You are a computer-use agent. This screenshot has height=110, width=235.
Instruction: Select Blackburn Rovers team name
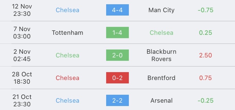[x=161, y=55]
